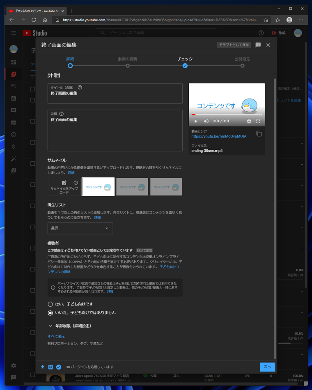Viewport: 312px width, 390px height.
Task: Open the Audio library icon in sidebar
Action: click(x=14, y=171)
